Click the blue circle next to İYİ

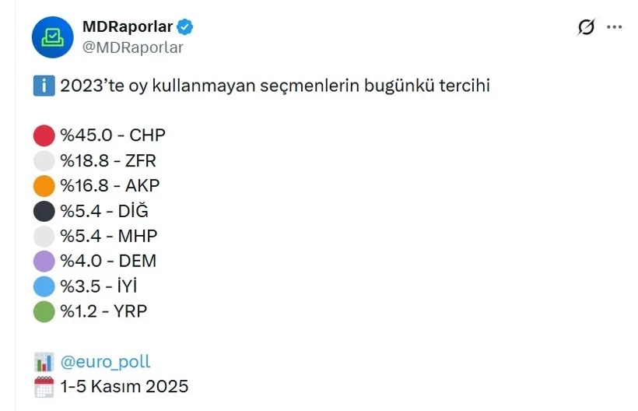44,286
